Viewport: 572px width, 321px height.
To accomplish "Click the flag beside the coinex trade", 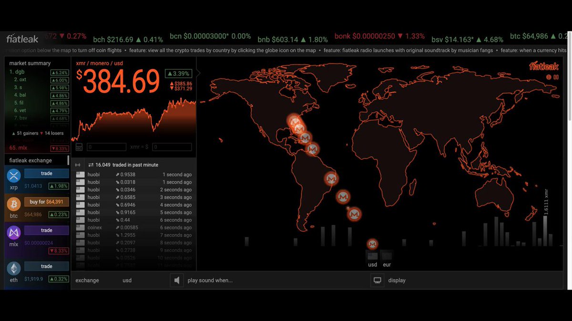I will 80,228.
